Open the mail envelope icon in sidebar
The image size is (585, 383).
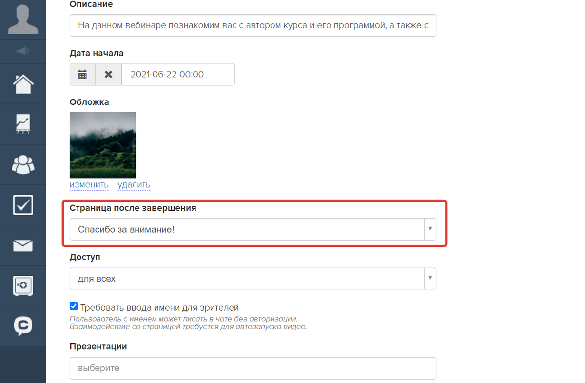(x=23, y=245)
